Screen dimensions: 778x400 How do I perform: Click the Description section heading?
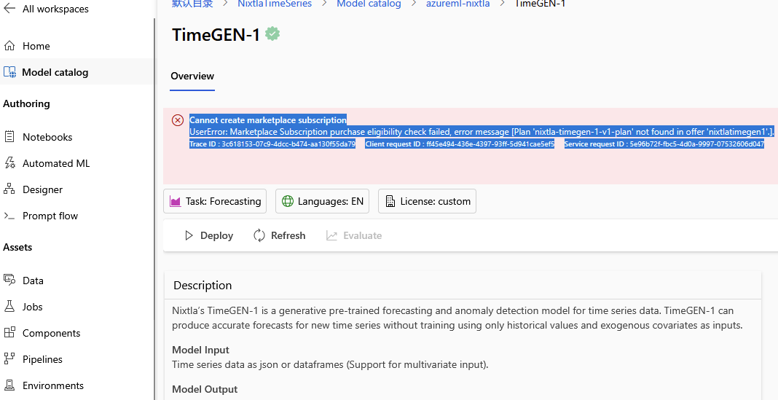click(x=203, y=286)
